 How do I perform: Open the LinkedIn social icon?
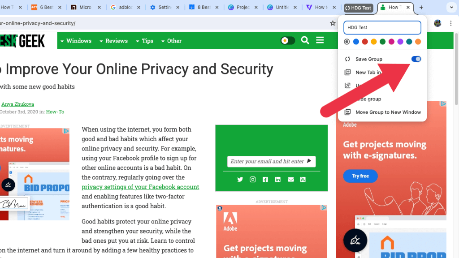[x=278, y=180]
